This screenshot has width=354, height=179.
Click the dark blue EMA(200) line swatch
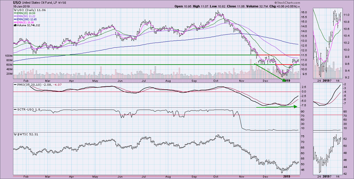point(15,19)
